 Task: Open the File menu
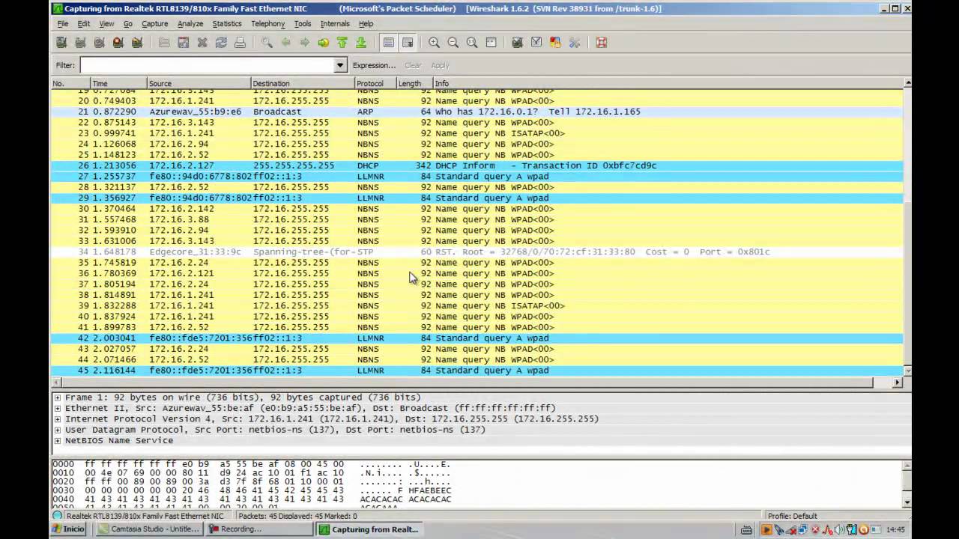tap(63, 24)
